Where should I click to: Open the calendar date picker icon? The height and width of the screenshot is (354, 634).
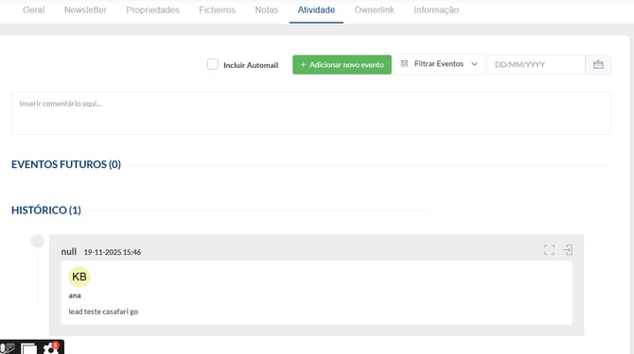(x=598, y=64)
